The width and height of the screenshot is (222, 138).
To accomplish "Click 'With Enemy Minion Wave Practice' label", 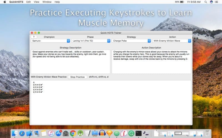I will click(49, 77).
